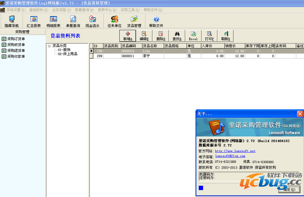
Task: Click the 货品名称 column header
Action: point(153,46)
